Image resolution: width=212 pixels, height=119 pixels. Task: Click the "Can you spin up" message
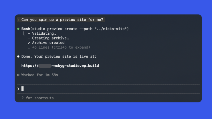[x=64, y=19]
